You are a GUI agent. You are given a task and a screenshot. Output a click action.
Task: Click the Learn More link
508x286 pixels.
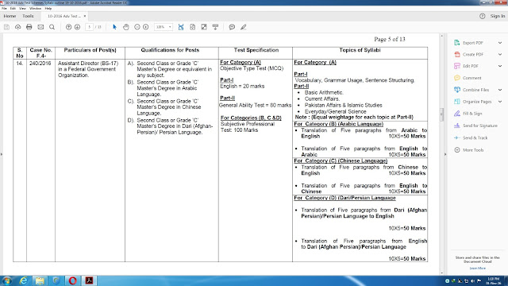[x=477, y=269]
